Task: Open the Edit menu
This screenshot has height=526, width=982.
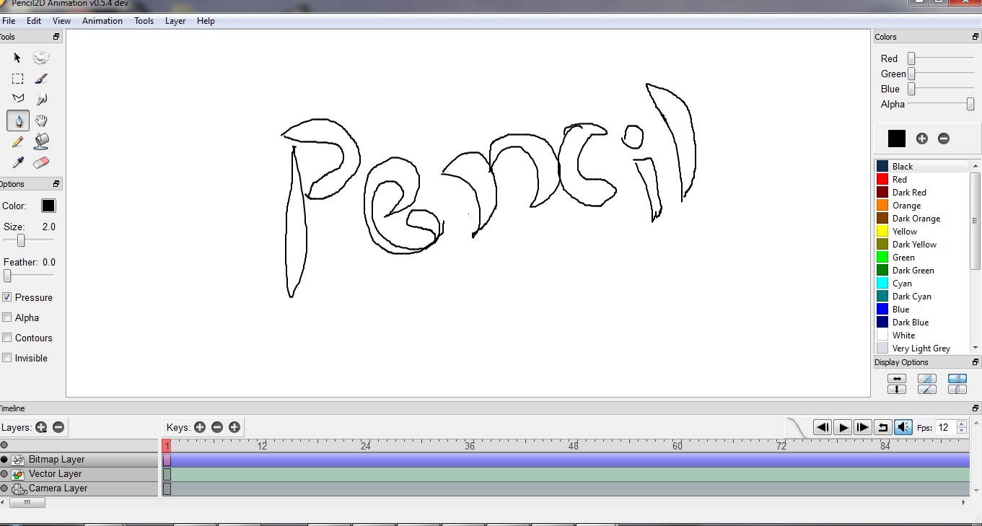Action: pos(34,21)
